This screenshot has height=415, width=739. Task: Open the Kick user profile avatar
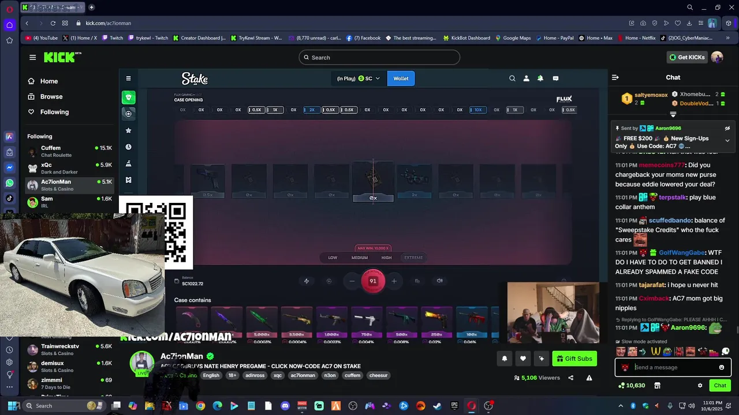click(717, 57)
